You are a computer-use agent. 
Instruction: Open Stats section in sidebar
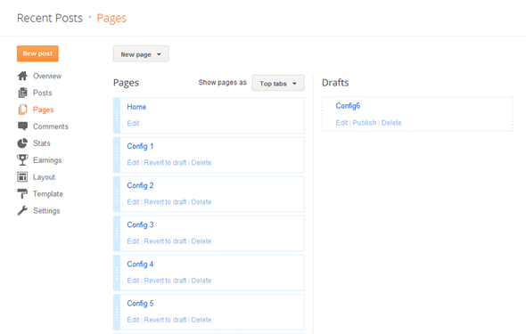[x=42, y=143]
